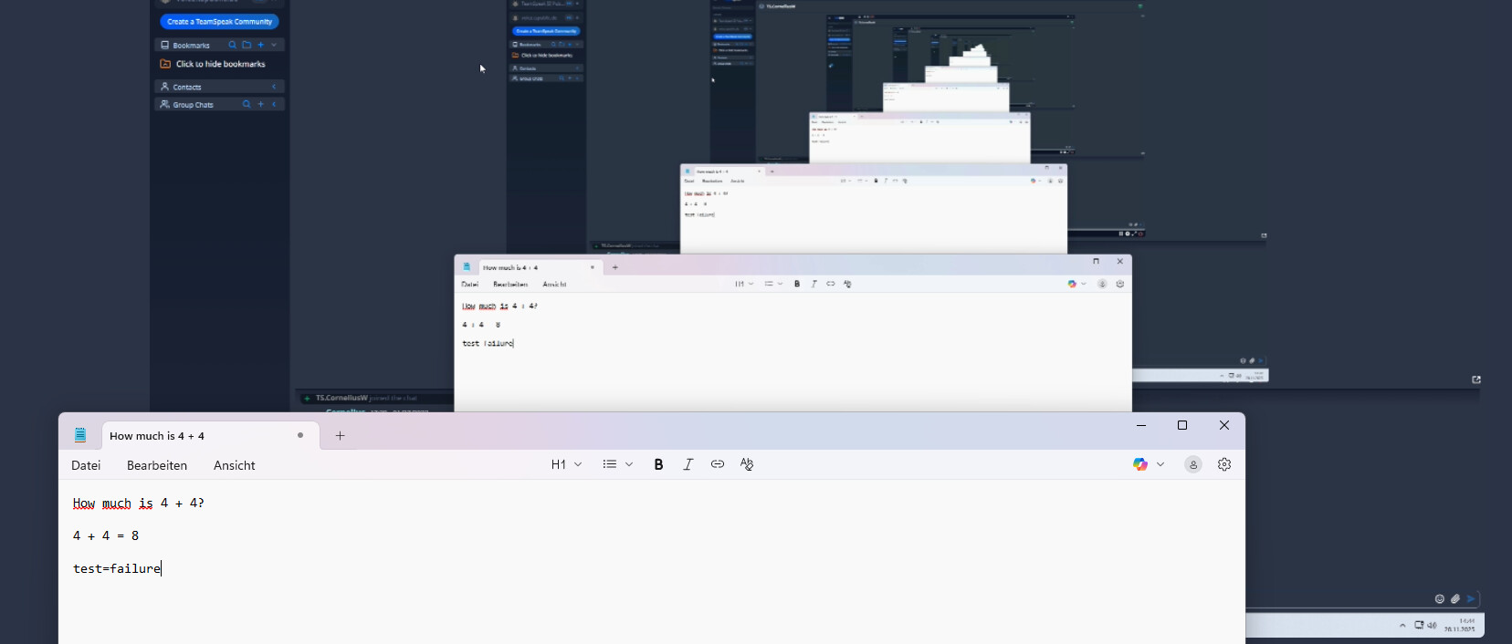1512x644 pixels.
Task: Open the Ansicht menu
Action: 234,465
